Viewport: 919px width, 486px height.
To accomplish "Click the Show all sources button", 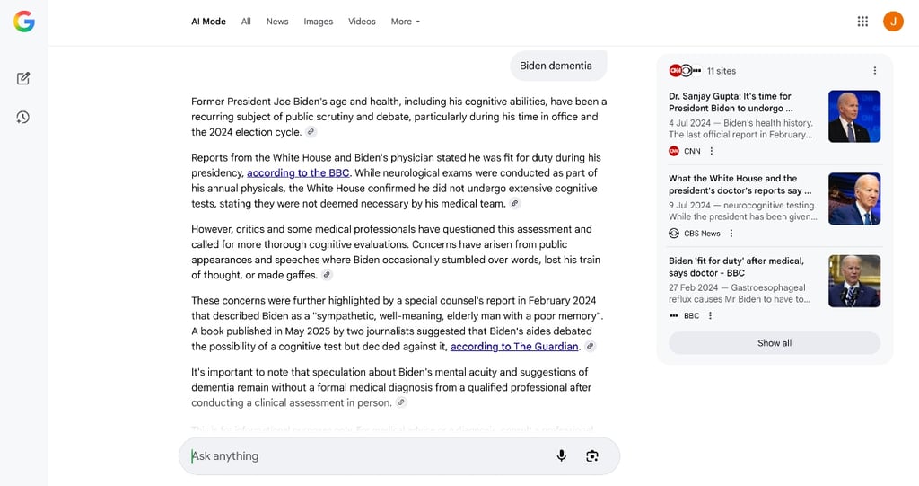I will click(x=775, y=343).
